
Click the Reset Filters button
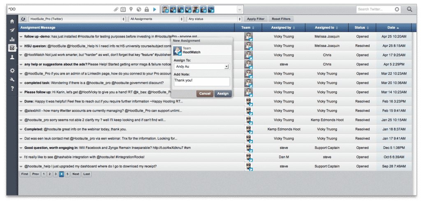(281, 19)
